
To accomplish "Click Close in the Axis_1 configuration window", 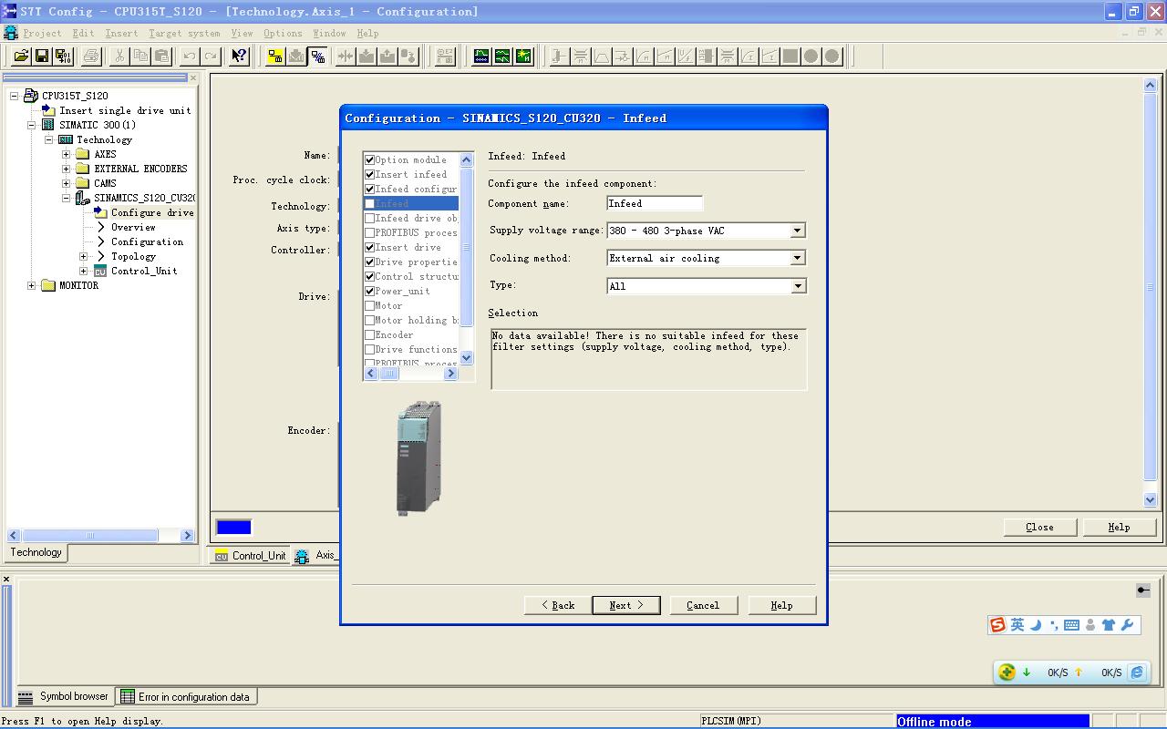I will (1039, 527).
